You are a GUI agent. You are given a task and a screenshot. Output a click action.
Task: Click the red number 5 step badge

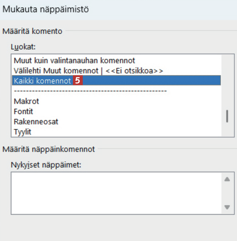78,81
